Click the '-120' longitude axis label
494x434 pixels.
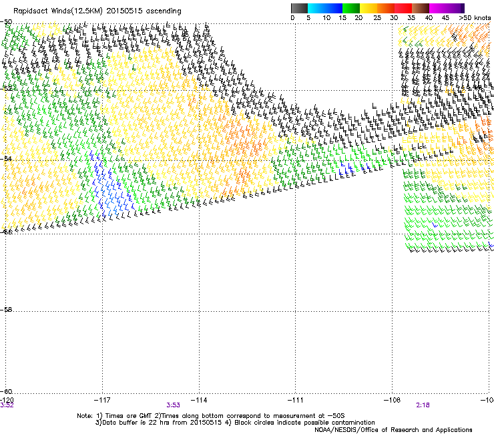pyautogui.click(x=7, y=400)
